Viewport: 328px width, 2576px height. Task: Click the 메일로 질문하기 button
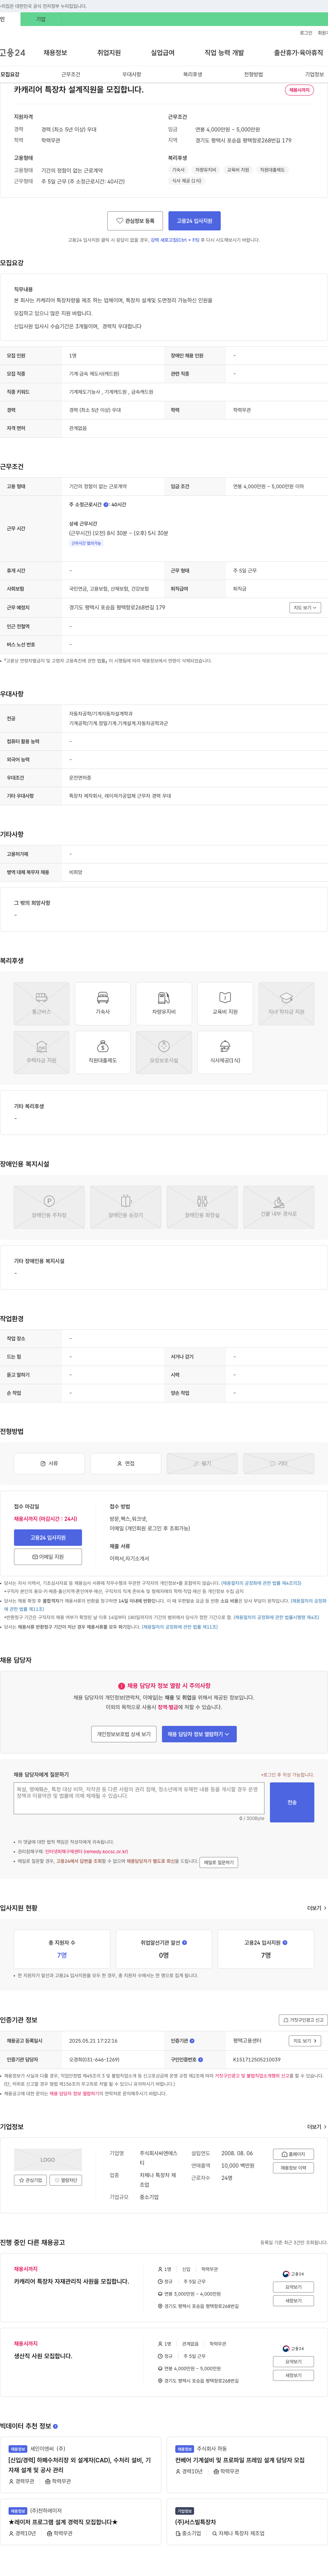[218, 1862]
